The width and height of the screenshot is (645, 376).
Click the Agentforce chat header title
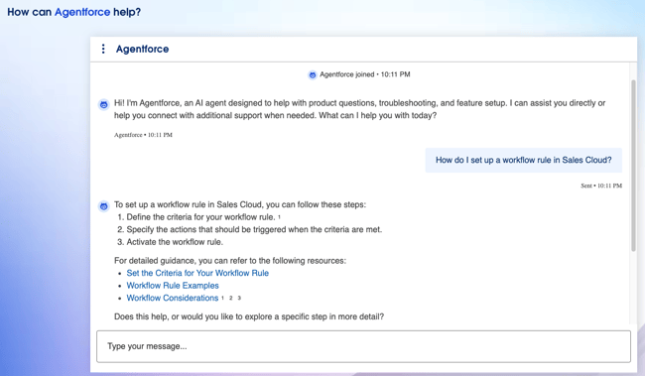click(x=142, y=49)
